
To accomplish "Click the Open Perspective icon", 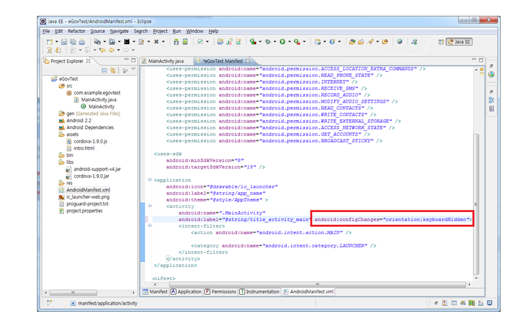I will point(441,41).
